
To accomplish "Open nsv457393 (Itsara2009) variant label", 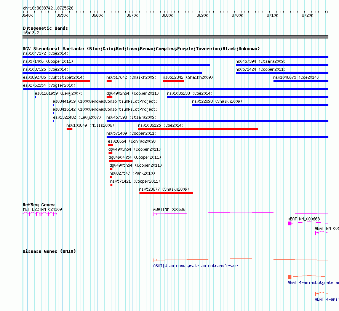I will coord(131,117).
